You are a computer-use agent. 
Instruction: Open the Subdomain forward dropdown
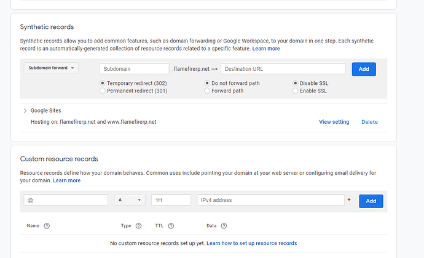51,68
